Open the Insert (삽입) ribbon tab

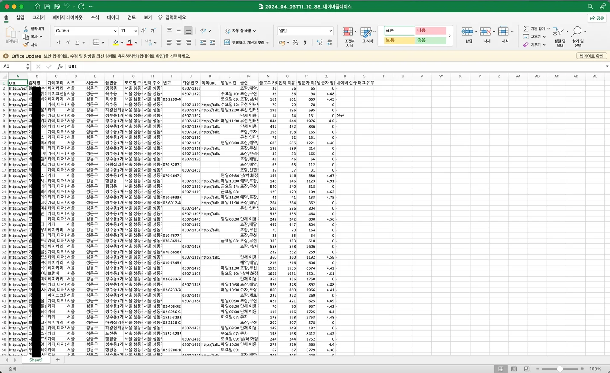point(20,17)
